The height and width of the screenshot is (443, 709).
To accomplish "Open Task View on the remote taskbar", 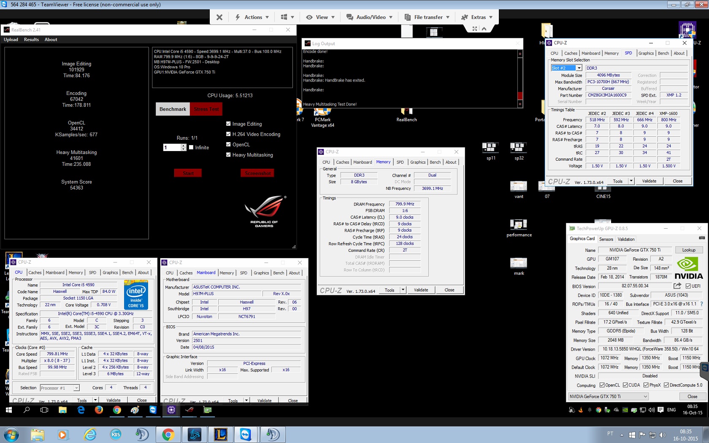I will 44,410.
